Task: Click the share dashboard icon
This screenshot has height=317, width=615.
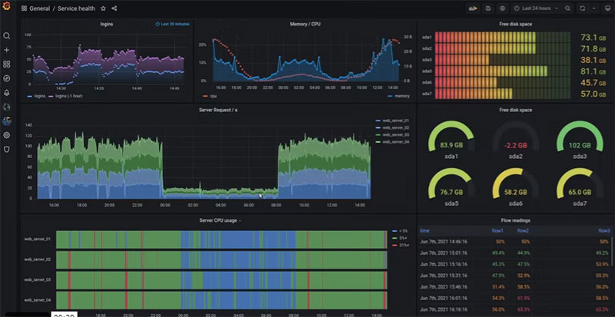Action: (x=115, y=8)
